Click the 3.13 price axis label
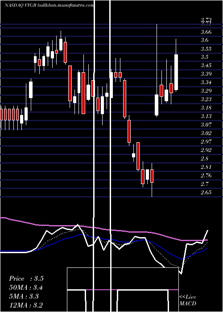The image size is (223, 312). (x=206, y=116)
